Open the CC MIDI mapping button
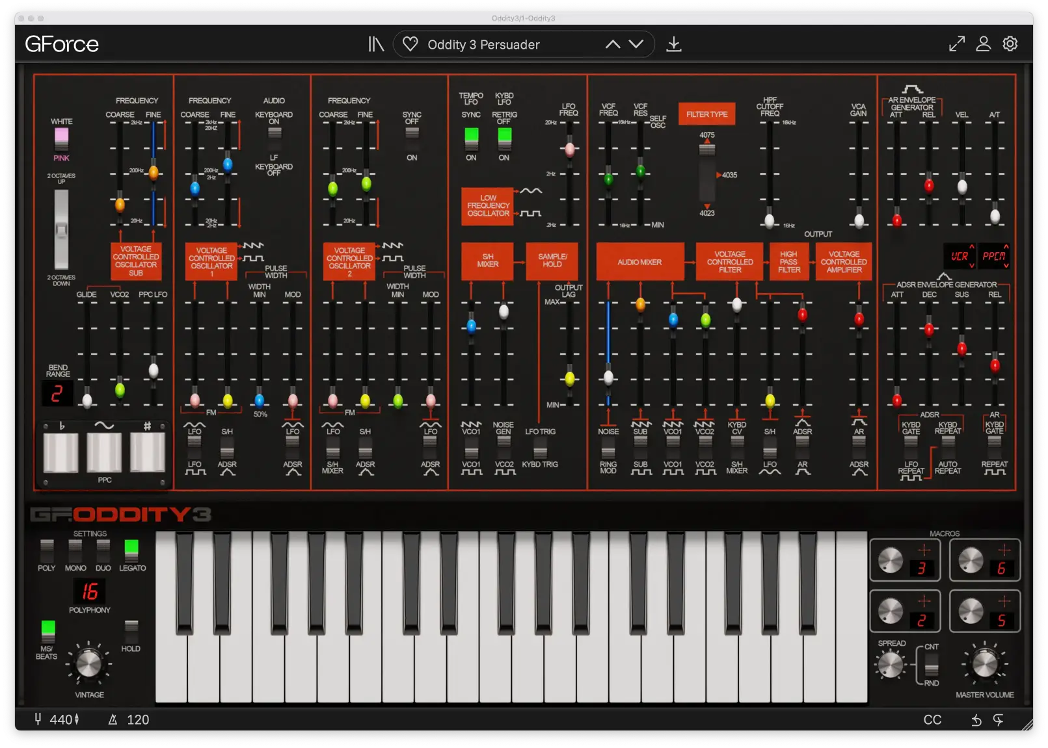 [932, 719]
